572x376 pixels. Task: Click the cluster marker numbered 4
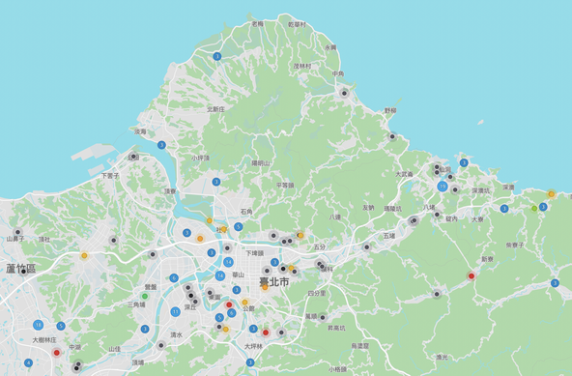pyautogui.click(x=28, y=362)
